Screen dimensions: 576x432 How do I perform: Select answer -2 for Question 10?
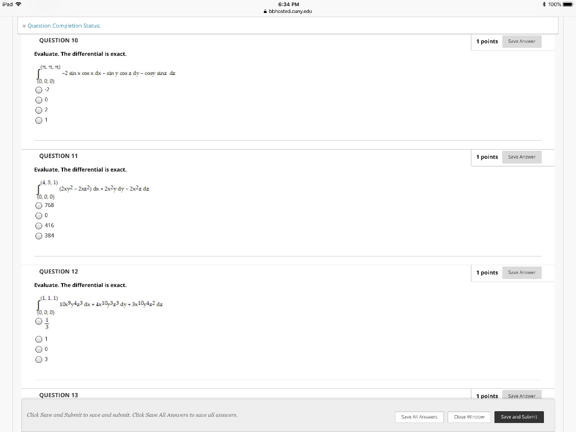(x=39, y=89)
